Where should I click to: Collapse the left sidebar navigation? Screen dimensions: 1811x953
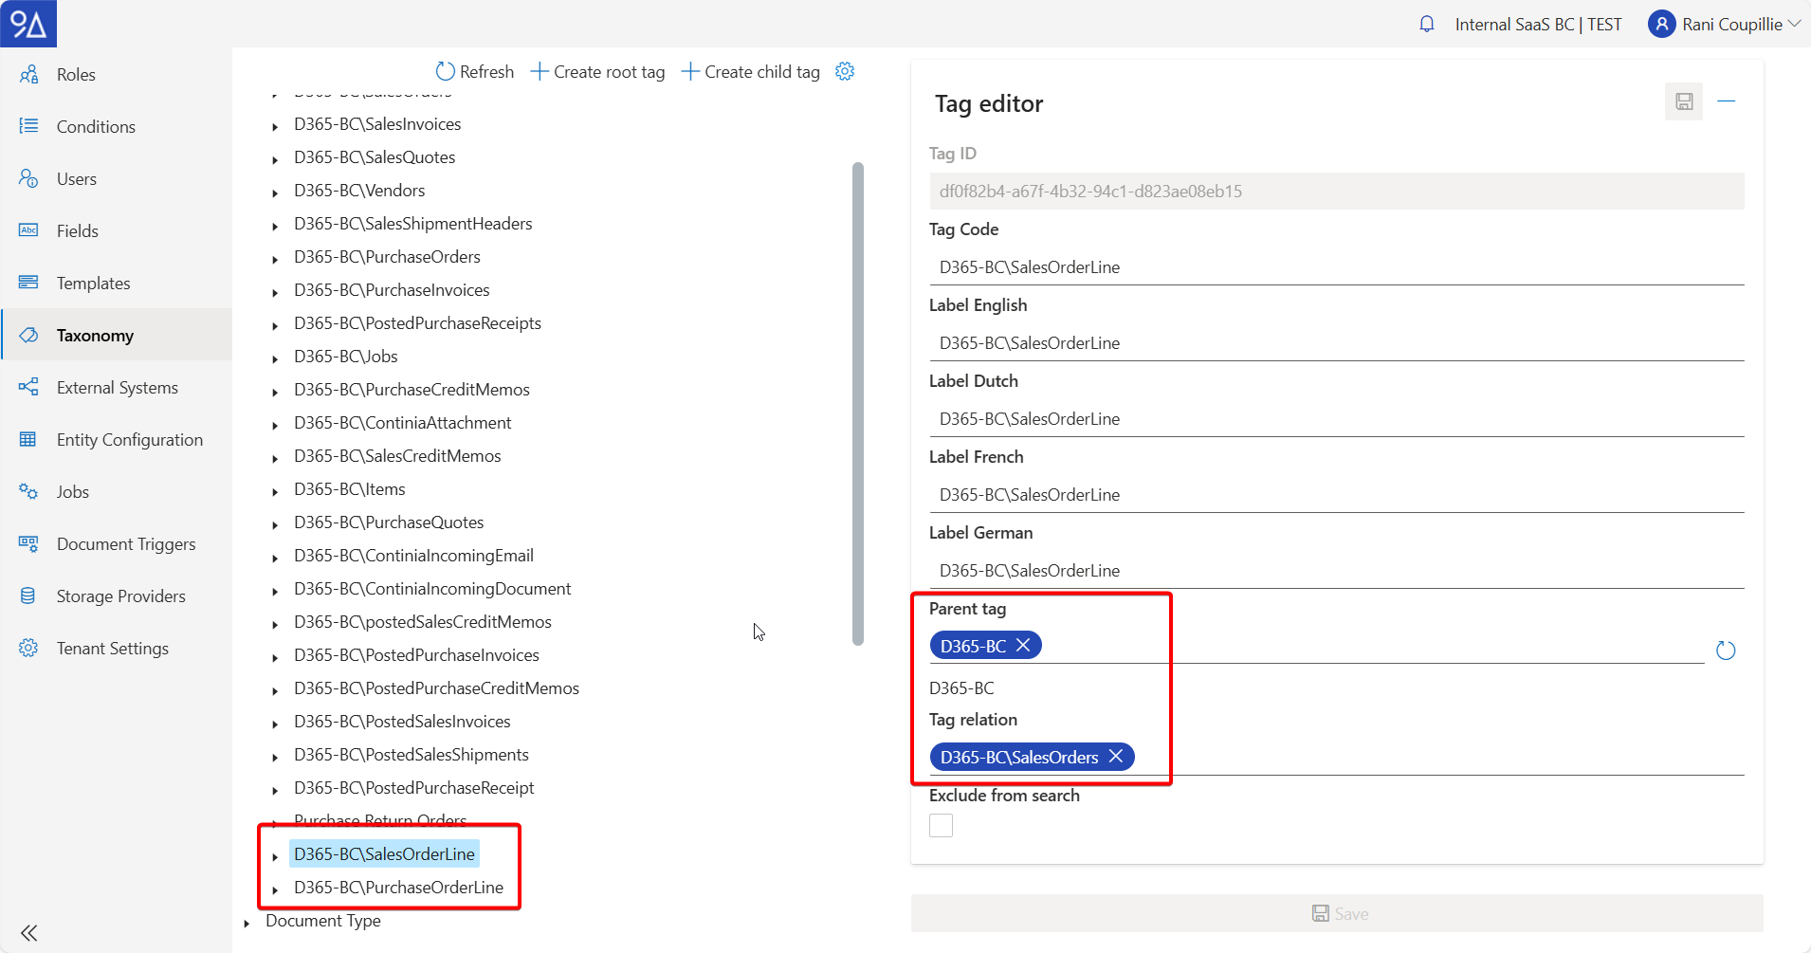point(29,933)
